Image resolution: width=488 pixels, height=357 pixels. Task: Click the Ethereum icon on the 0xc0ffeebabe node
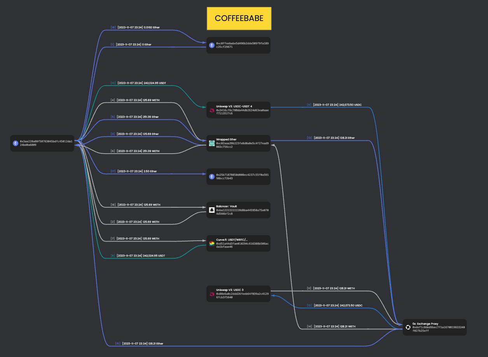212,45
